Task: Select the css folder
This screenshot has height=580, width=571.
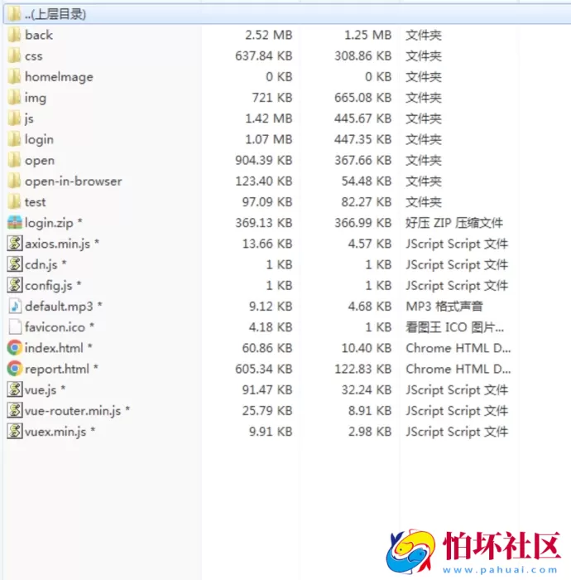Action: point(33,56)
